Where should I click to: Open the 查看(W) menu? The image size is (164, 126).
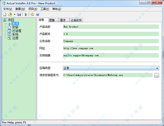click(20, 9)
